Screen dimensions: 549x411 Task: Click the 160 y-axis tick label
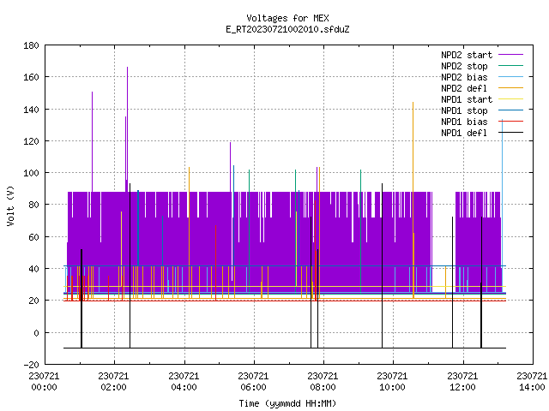point(31,77)
